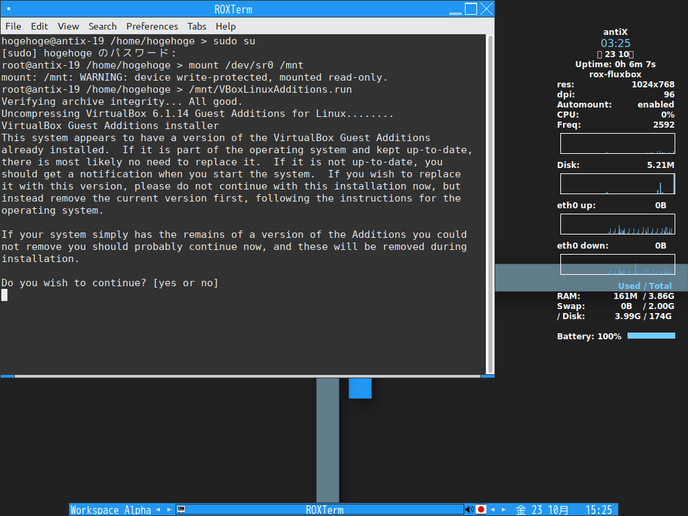The width and height of the screenshot is (688, 516).
Task: Open the File menu
Action: 13,26
